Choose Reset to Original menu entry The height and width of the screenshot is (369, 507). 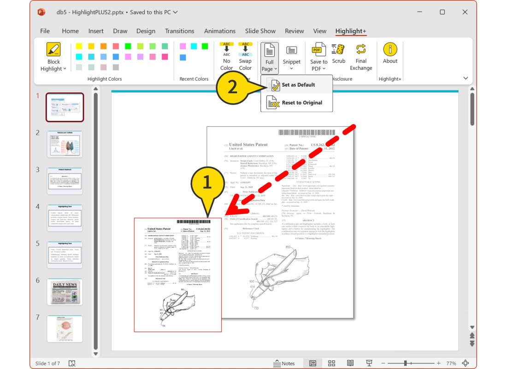tap(296, 102)
